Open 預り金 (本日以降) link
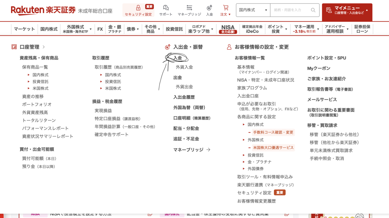Viewport: 389px width, 218px height. 39,167
